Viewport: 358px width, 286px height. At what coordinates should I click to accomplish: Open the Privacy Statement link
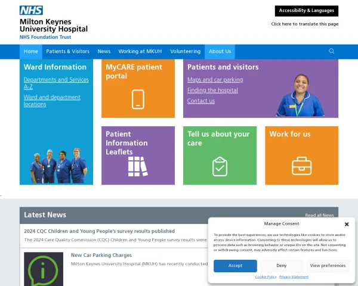294,276
